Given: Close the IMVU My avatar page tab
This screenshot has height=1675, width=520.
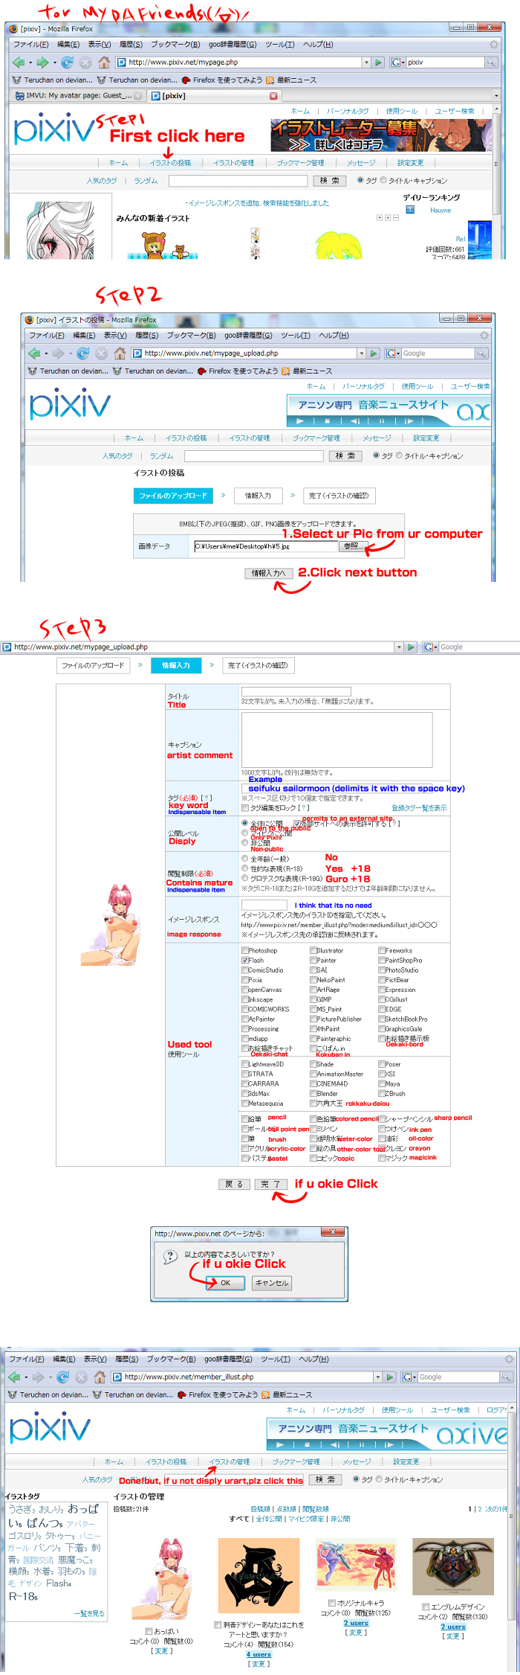Looking at the screenshot, I should [x=138, y=96].
